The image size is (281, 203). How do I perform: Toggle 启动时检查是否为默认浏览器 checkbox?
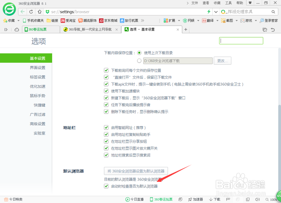click(x=106, y=186)
